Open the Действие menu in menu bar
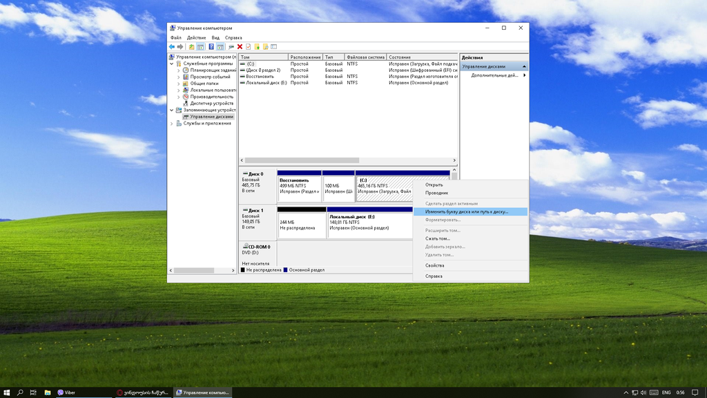 [x=196, y=38]
